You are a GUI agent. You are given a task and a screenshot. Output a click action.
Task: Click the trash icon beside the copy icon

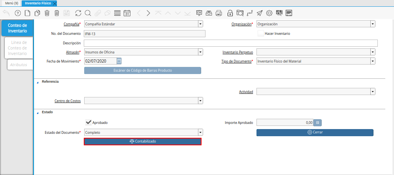click(47, 13)
